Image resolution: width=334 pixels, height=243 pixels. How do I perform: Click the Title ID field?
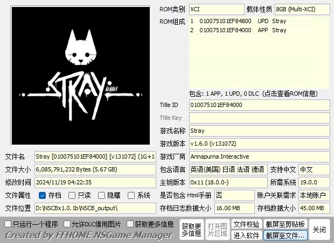(259, 105)
